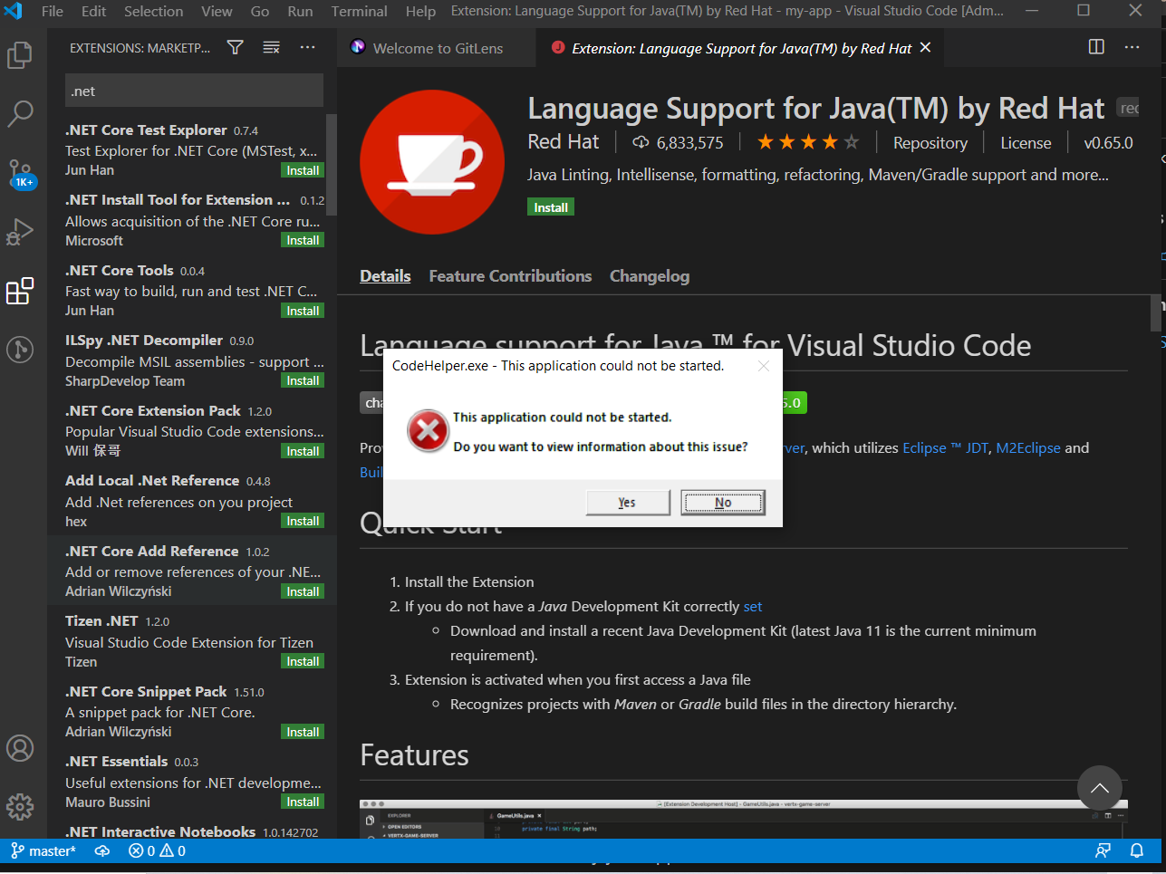The width and height of the screenshot is (1166, 874).
Task: Open the Terminal menu
Action: coord(359,12)
